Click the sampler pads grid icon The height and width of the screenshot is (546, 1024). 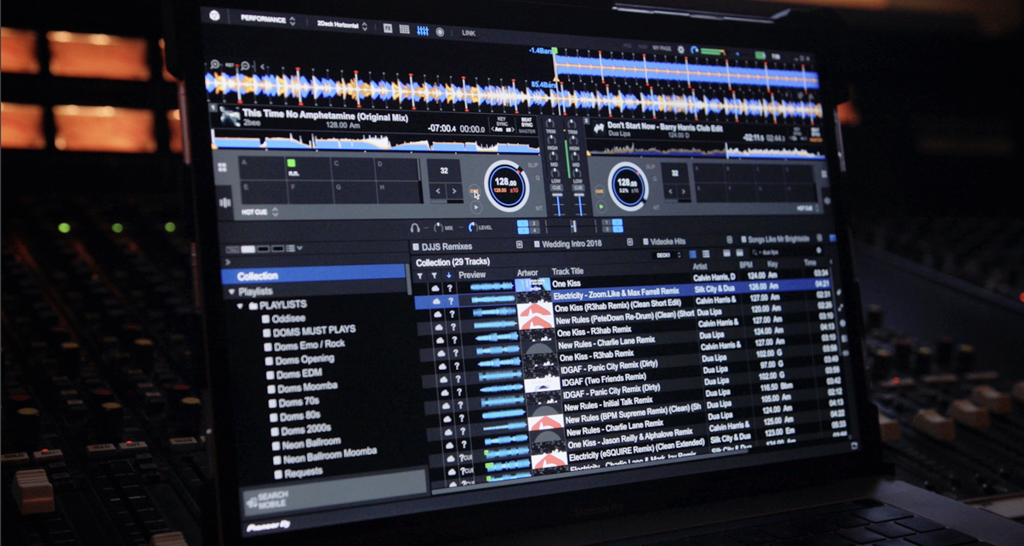[x=405, y=29]
